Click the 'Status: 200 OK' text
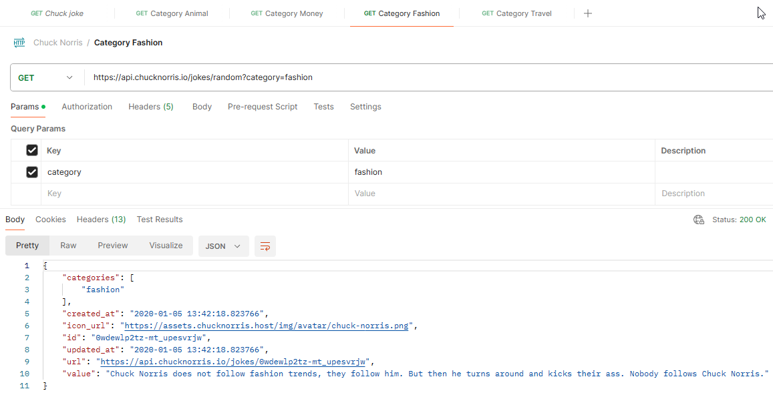The width and height of the screenshot is (773, 401). coord(739,220)
